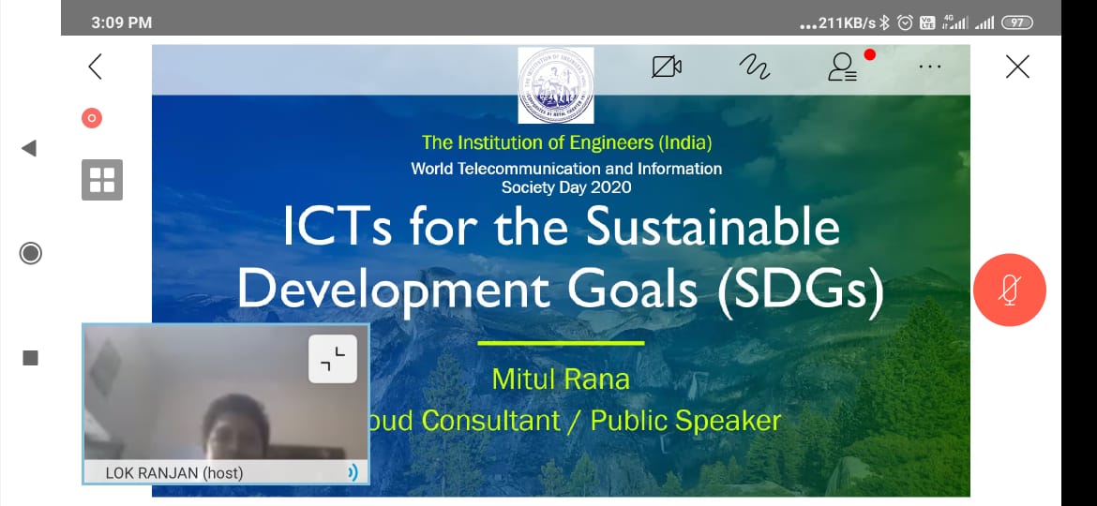Screen dimensions: 1097x506
Task: Open the participants list
Action: tap(843, 67)
